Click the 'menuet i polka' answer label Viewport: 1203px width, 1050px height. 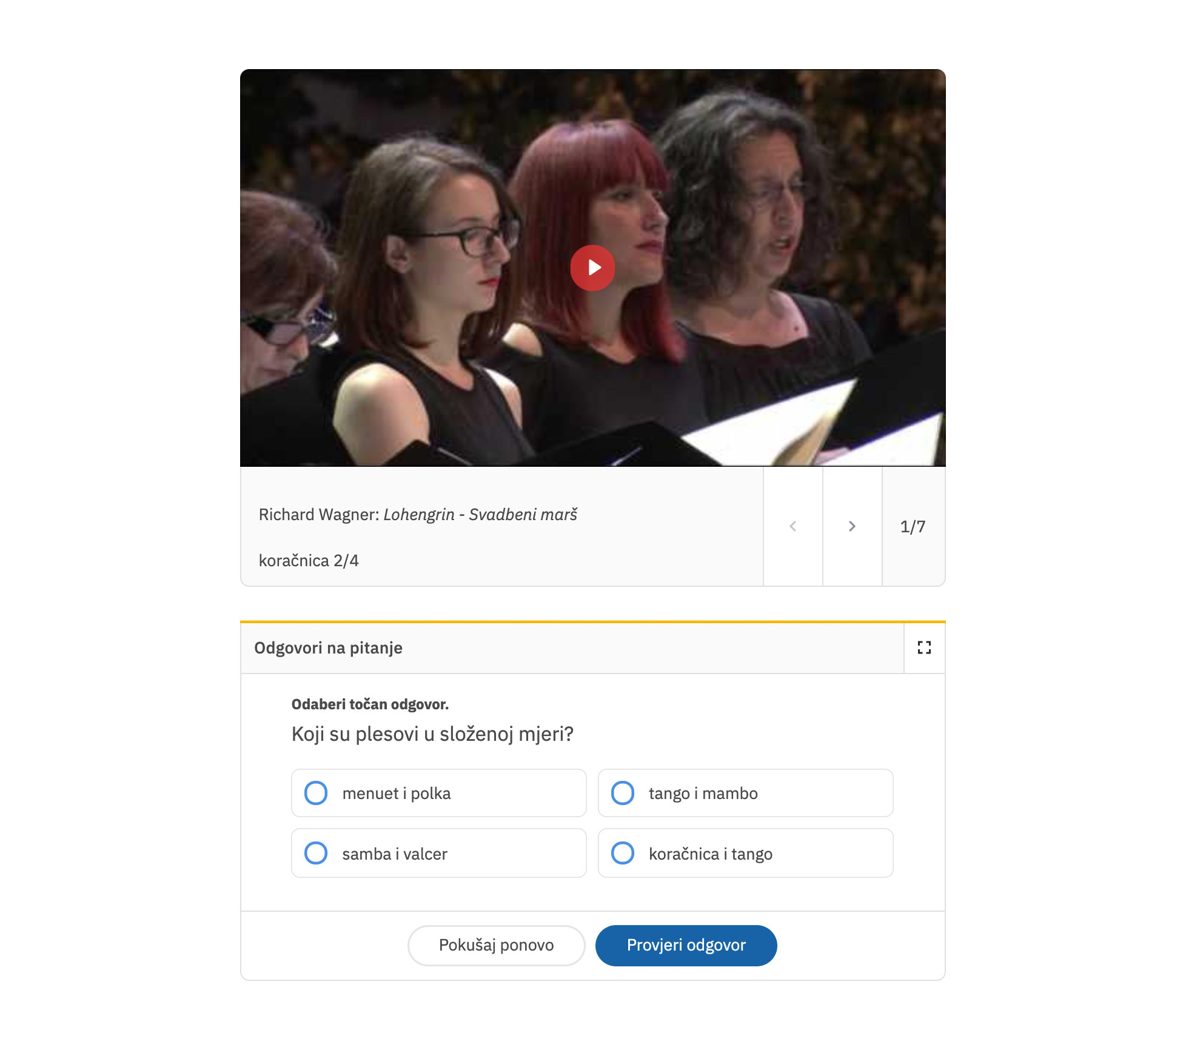pos(396,793)
